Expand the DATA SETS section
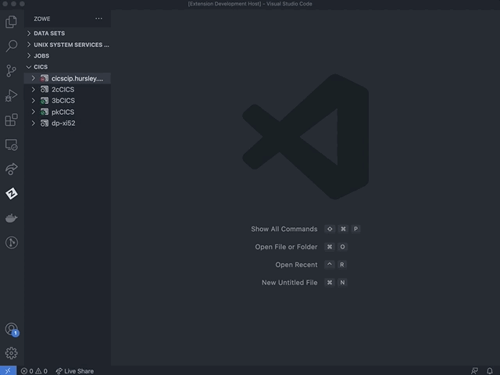 49,34
